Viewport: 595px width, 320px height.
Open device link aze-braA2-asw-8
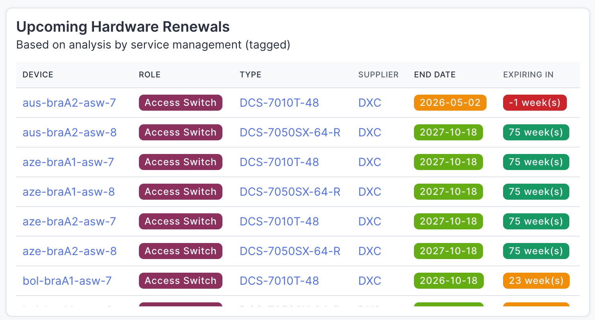69,251
